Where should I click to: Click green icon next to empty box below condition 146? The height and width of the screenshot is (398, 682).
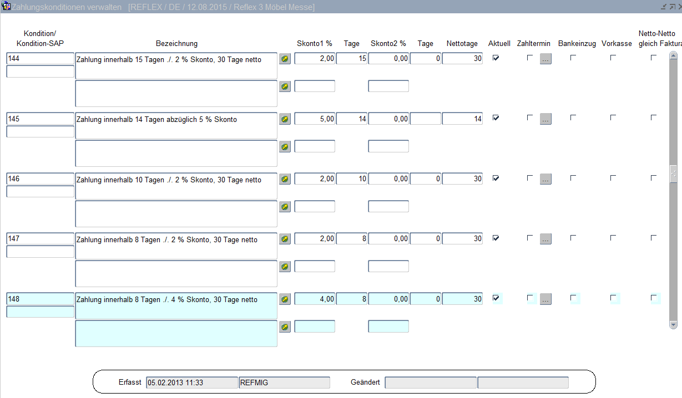(x=285, y=207)
